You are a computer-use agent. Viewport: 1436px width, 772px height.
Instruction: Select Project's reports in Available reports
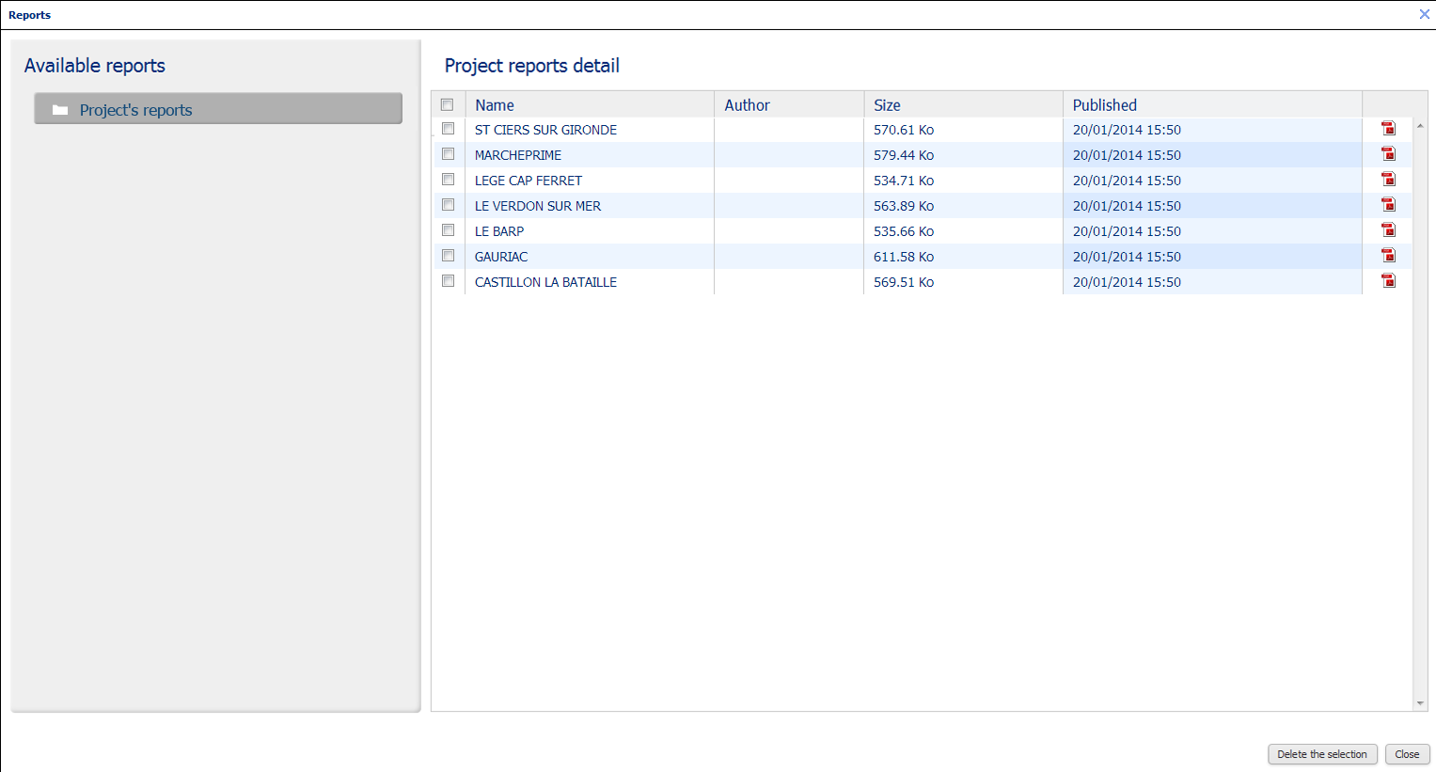point(218,108)
